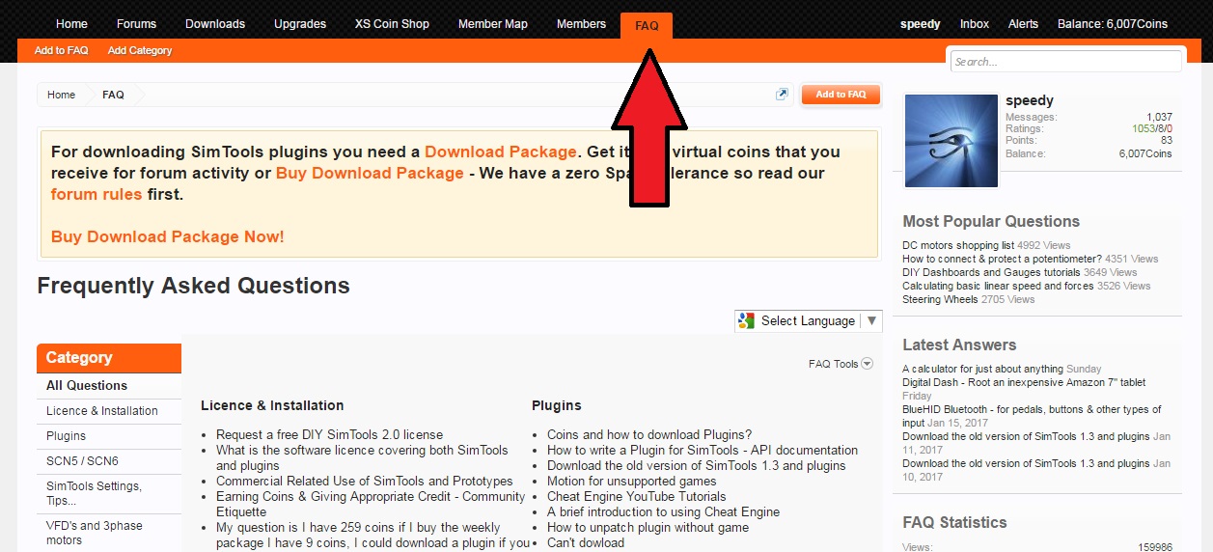Open the Home navigation tab
This screenshot has height=552, width=1213.
point(71,24)
